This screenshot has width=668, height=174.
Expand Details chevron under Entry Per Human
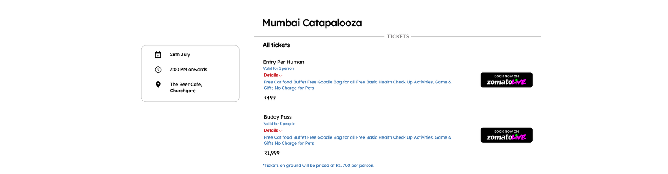(281, 76)
